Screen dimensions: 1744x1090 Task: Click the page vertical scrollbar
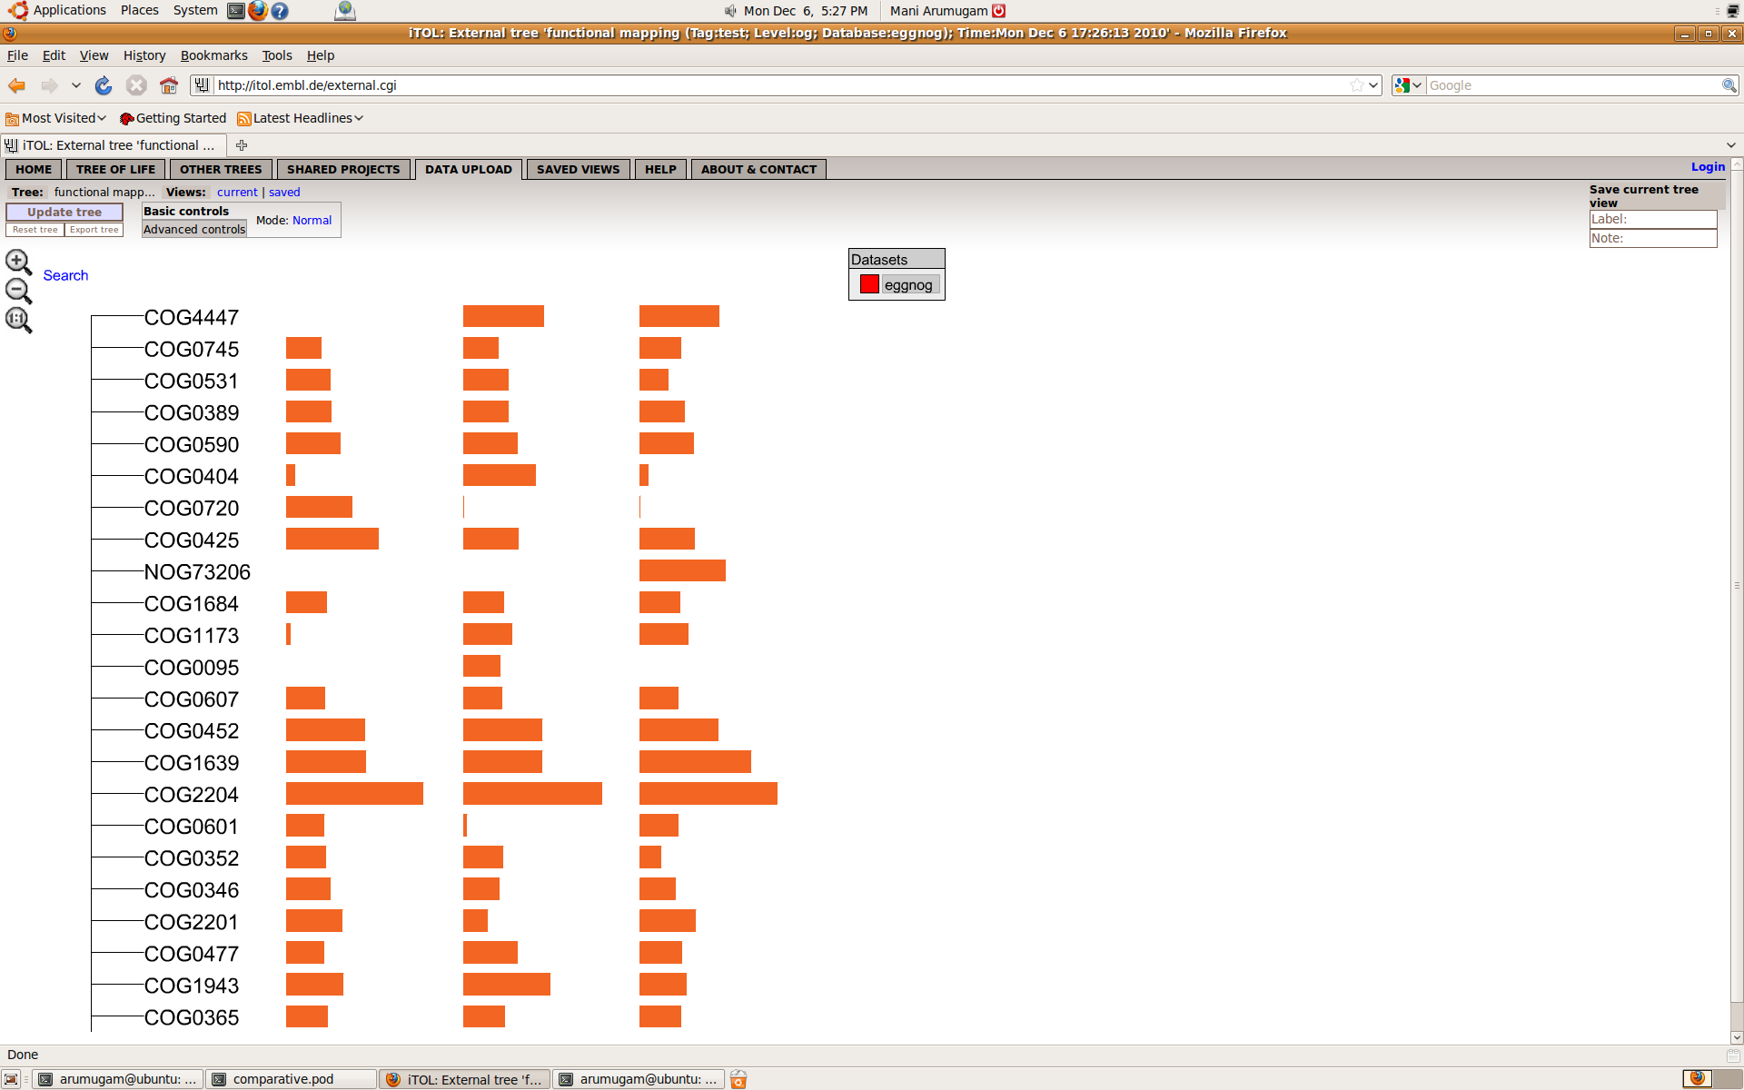(1737, 586)
